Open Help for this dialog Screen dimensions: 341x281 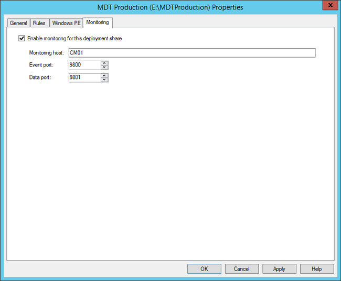pos(316,269)
